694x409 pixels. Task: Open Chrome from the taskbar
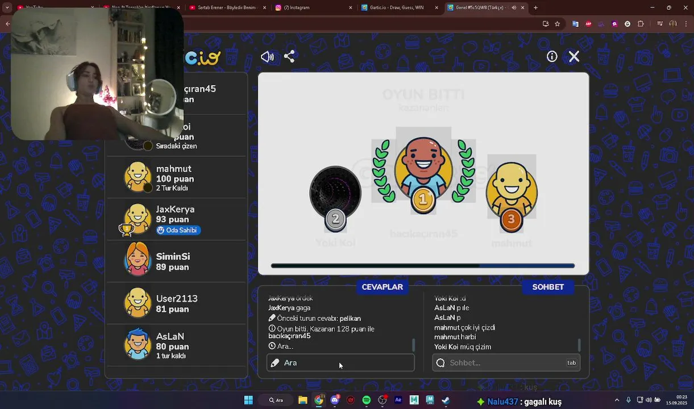(x=318, y=400)
